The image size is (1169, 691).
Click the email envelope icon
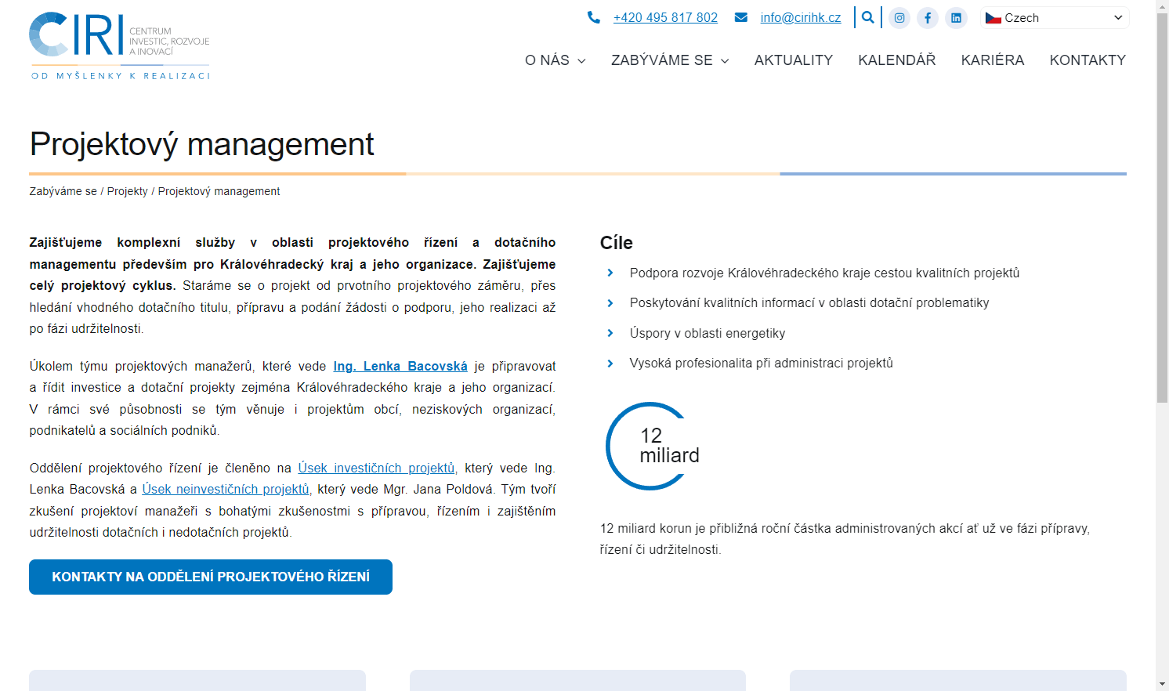740,17
